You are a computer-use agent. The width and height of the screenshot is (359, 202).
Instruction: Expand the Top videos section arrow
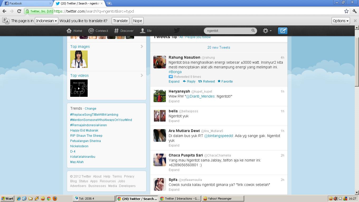click(142, 75)
